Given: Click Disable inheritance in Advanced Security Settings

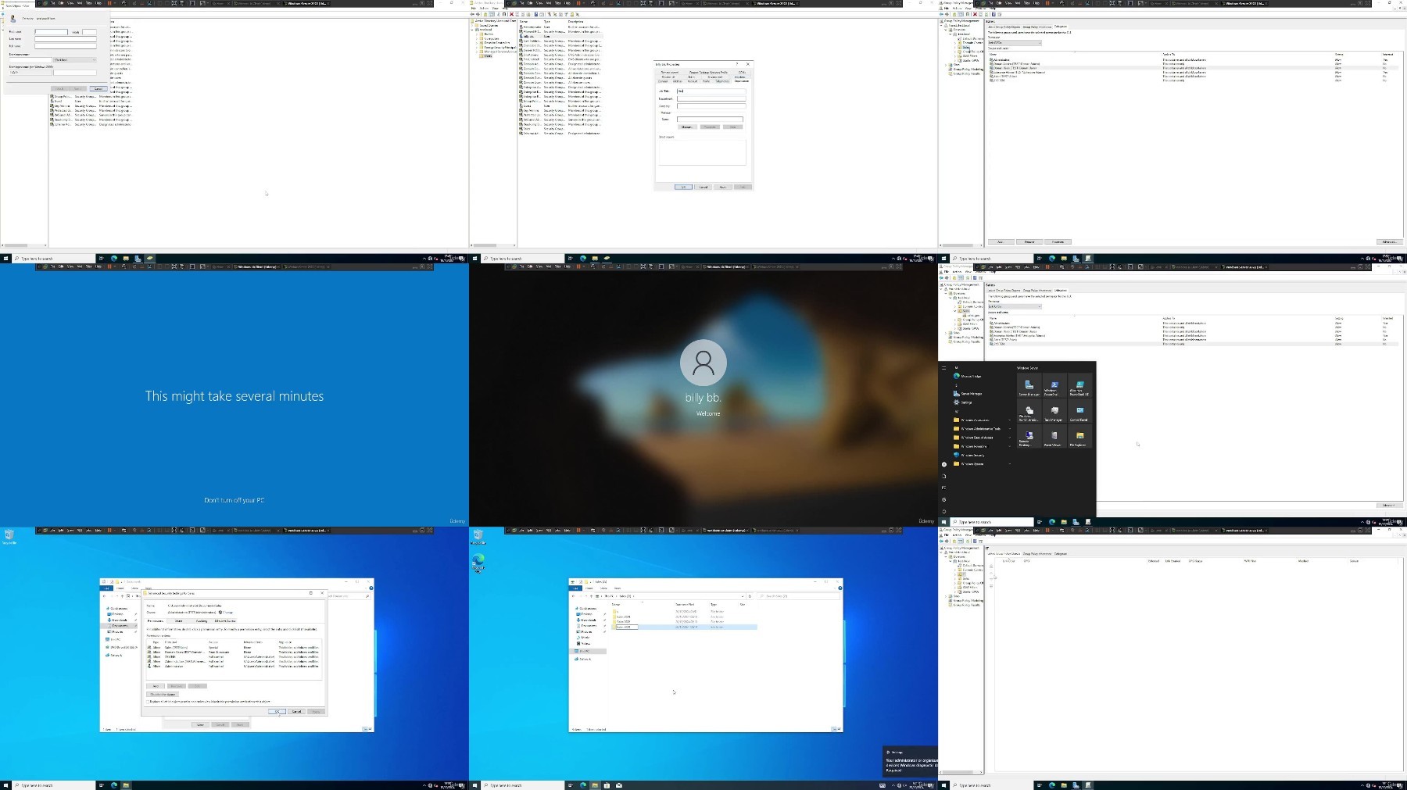Looking at the screenshot, I should (163, 694).
